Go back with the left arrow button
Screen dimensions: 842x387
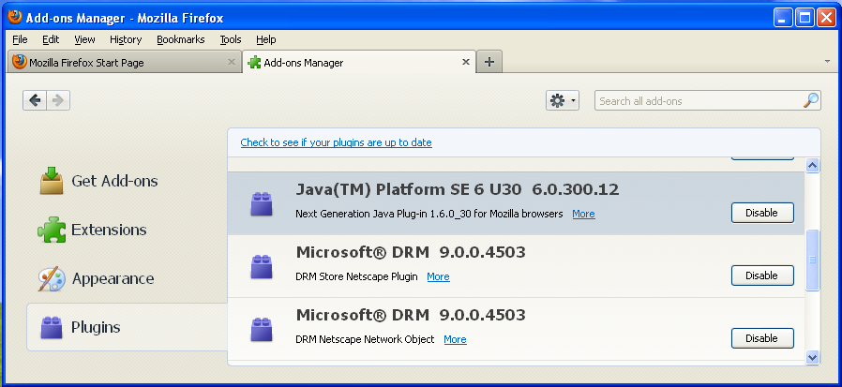35,100
